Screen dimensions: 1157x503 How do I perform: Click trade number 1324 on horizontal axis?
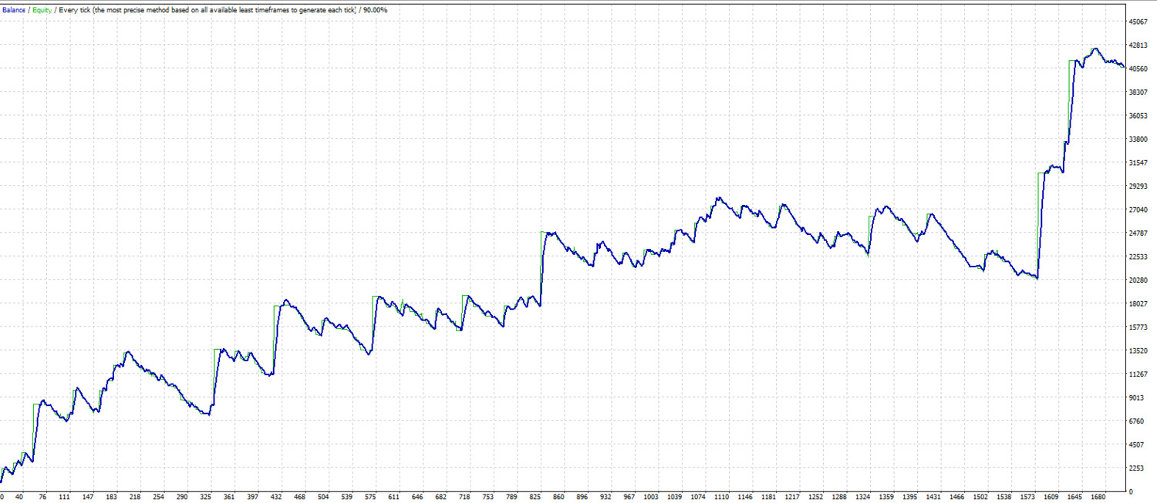coord(864,498)
